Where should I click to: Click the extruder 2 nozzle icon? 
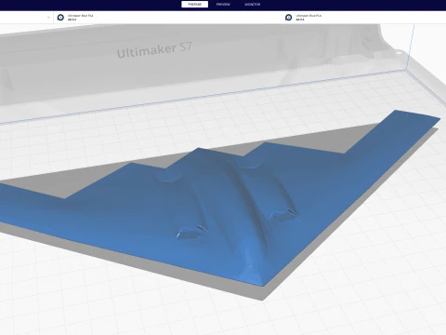tap(289, 18)
